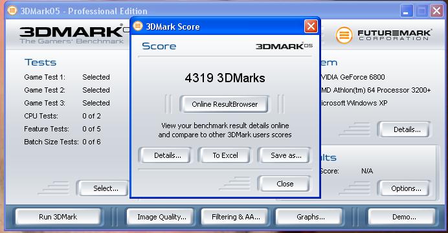Click the 3DMark05 main window title icon

tap(12, 10)
